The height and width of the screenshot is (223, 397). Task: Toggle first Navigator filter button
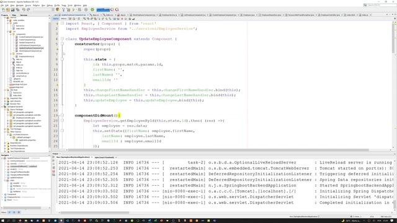point(10,212)
